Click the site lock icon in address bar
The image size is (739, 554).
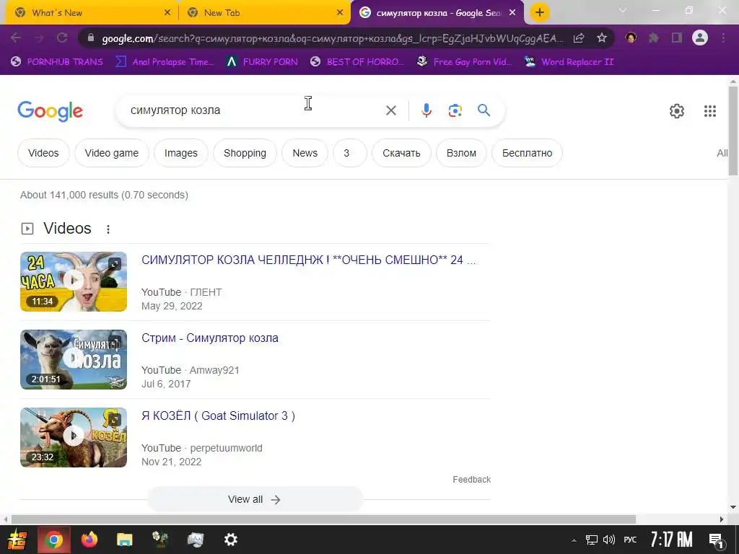point(91,38)
